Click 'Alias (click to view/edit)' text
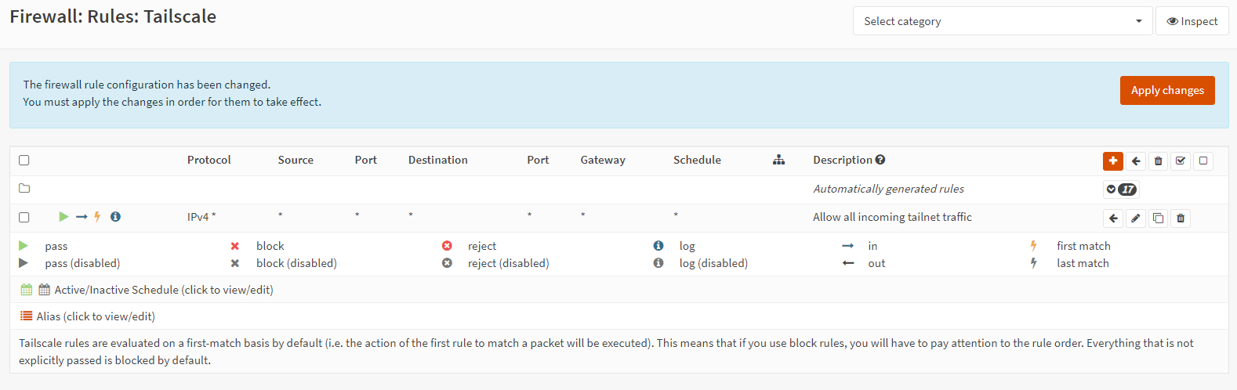The width and height of the screenshot is (1237, 390). [x=96, y=316]
